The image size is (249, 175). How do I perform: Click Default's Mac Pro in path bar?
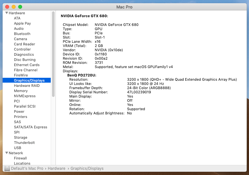point(27,169)
